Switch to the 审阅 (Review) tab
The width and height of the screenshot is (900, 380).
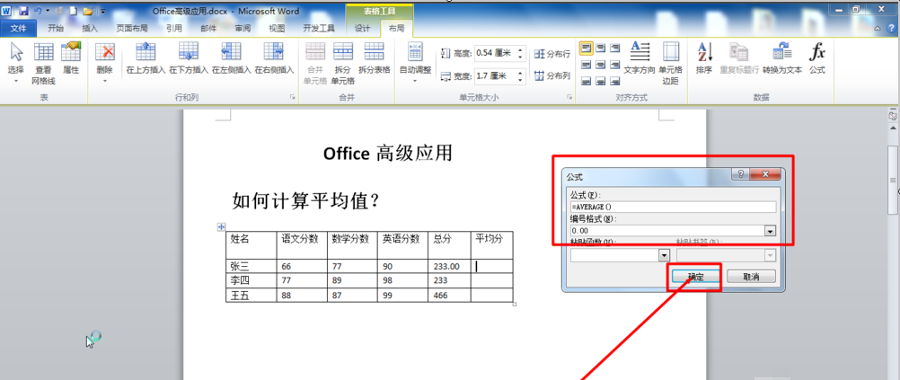(243, 28)
